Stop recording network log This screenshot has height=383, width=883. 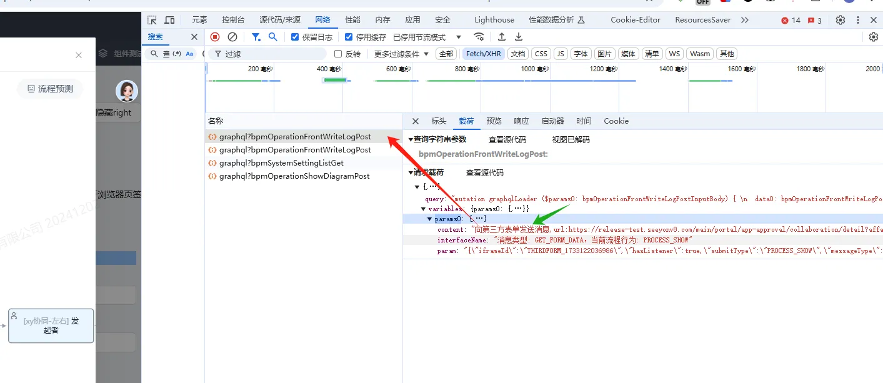point(215,37)
